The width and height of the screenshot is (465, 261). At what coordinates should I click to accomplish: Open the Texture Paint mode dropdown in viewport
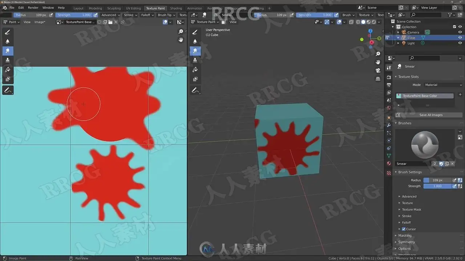coord(205,22)
